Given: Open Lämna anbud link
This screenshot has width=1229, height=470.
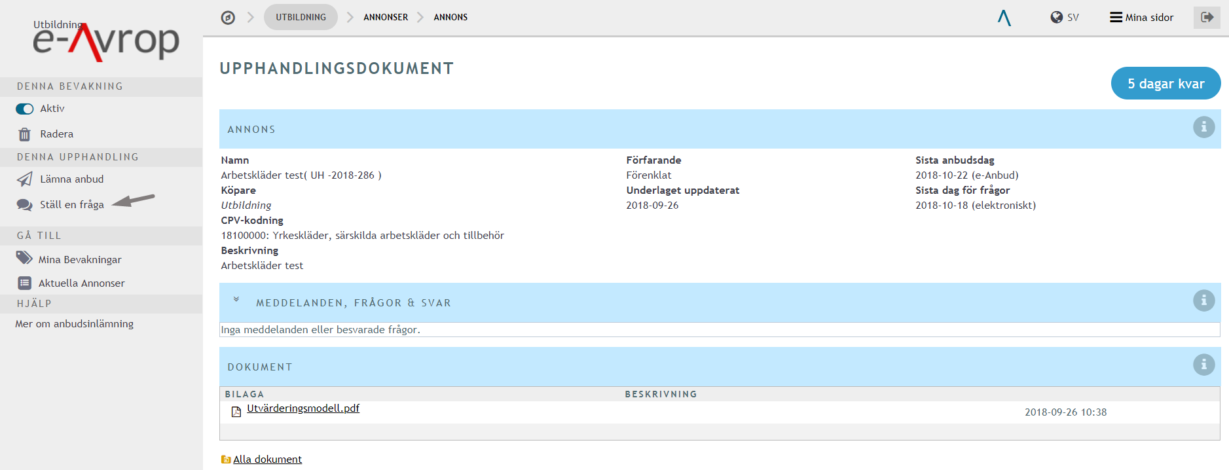Looking at the screenshot, I should coord(71,179).
